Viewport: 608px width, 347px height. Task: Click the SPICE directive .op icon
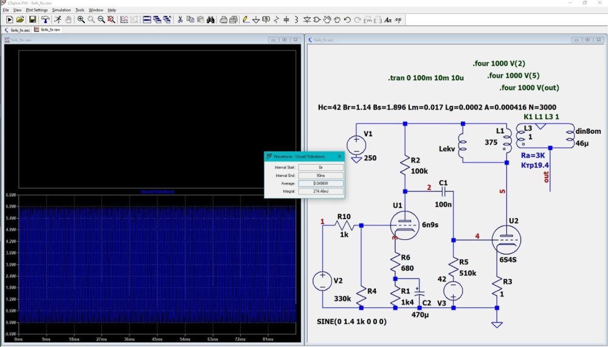pyautogui.click(x=398, y=19)
